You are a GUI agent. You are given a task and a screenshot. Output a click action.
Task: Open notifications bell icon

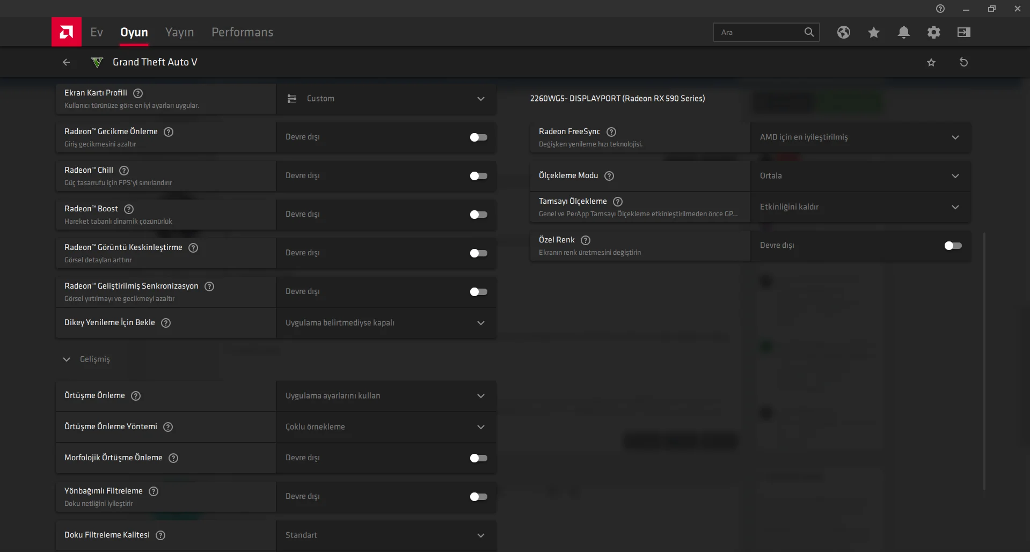pos(903,32)
